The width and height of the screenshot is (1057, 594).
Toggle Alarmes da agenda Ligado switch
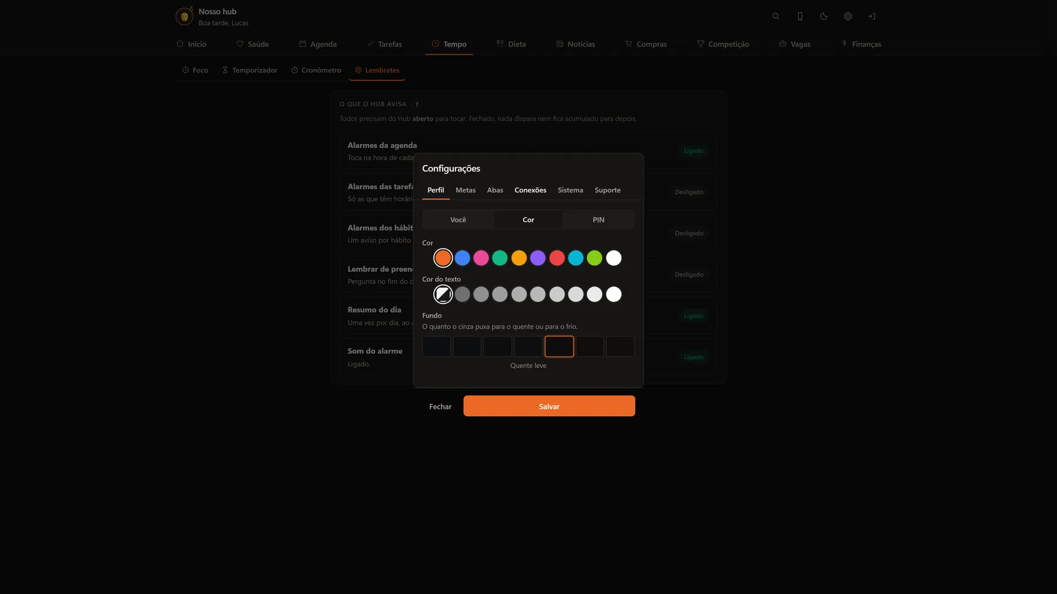click(x=694, y=151)
